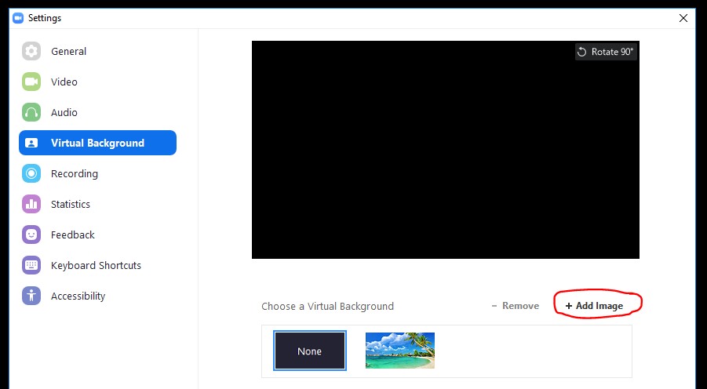This screenshot has width=707, height=389.
Task: Show the Statistics section
Action: point(97,204)
